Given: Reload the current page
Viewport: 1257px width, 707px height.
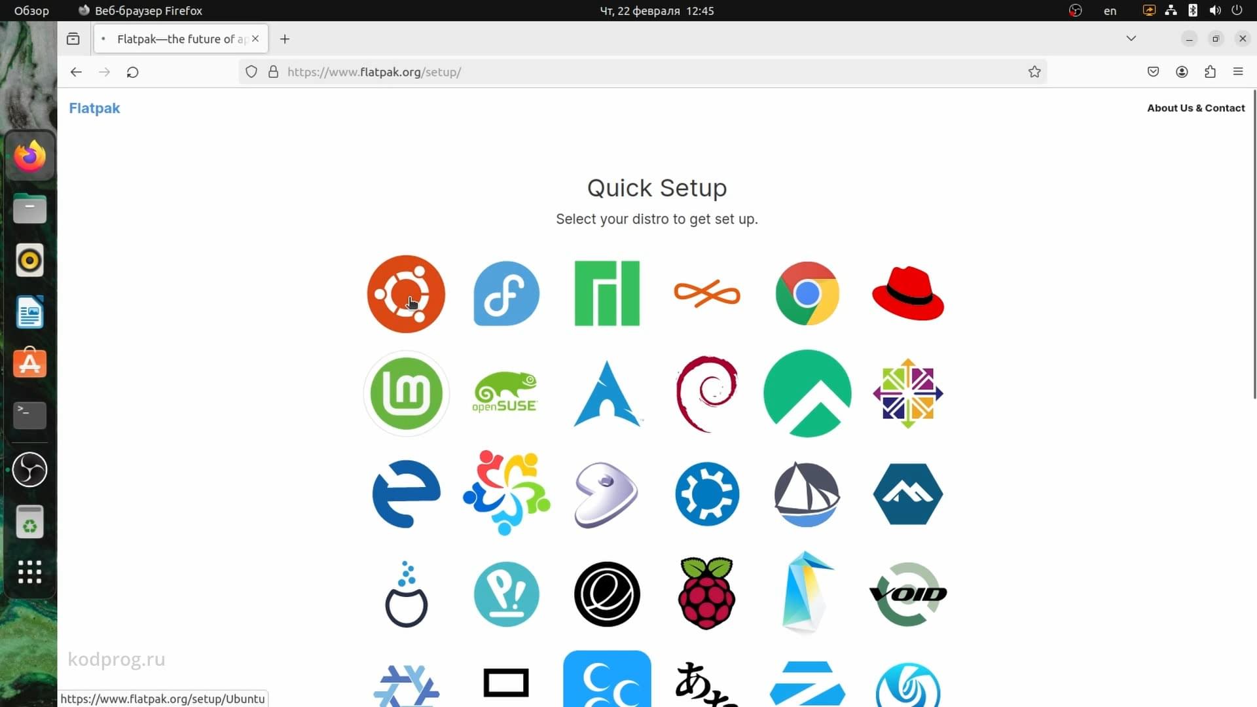Looking at the screenshot, I should [x=132, y=72].
